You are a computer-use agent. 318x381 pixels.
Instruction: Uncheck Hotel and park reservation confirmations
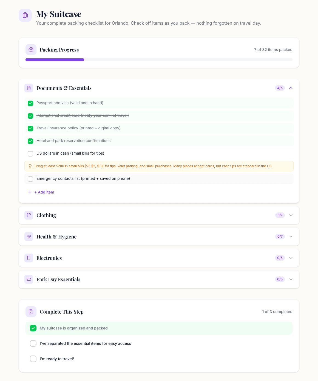pyautogui.click(x=30, y=141)
